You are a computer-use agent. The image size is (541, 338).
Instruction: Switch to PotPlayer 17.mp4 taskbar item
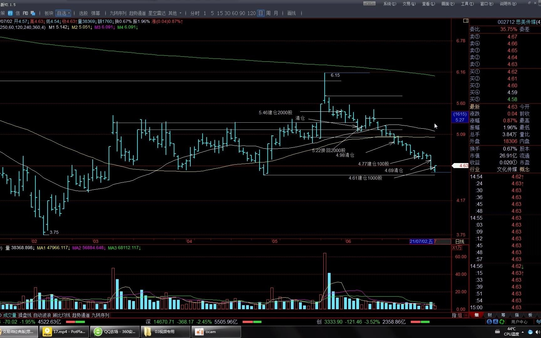point(65,332)
